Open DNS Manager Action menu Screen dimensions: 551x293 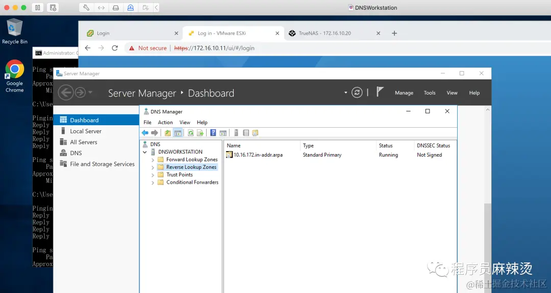tap(165, 122)
